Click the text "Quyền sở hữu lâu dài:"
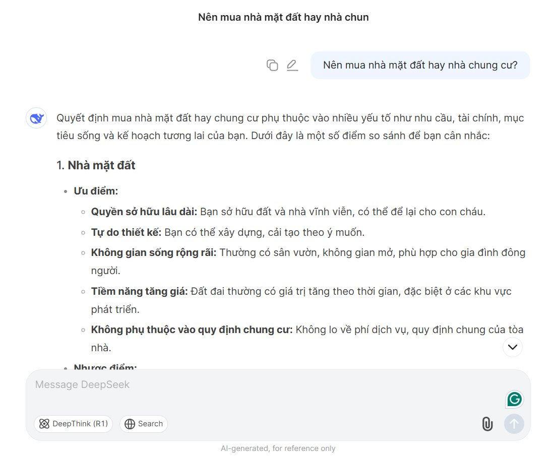The image size is (556, 456). tap(144, 212)
